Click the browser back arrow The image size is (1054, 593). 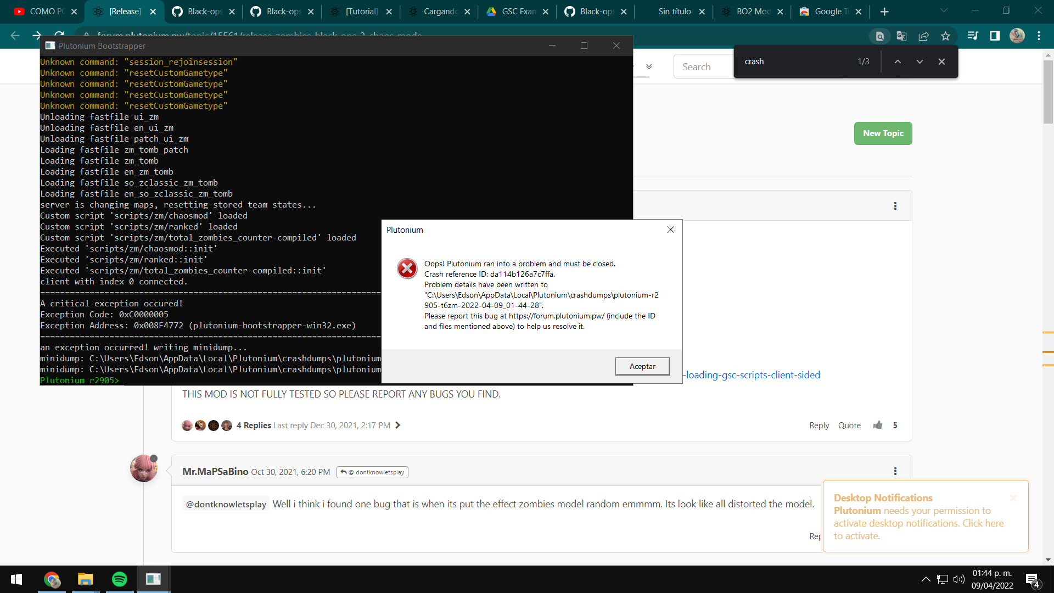(15, 36)
